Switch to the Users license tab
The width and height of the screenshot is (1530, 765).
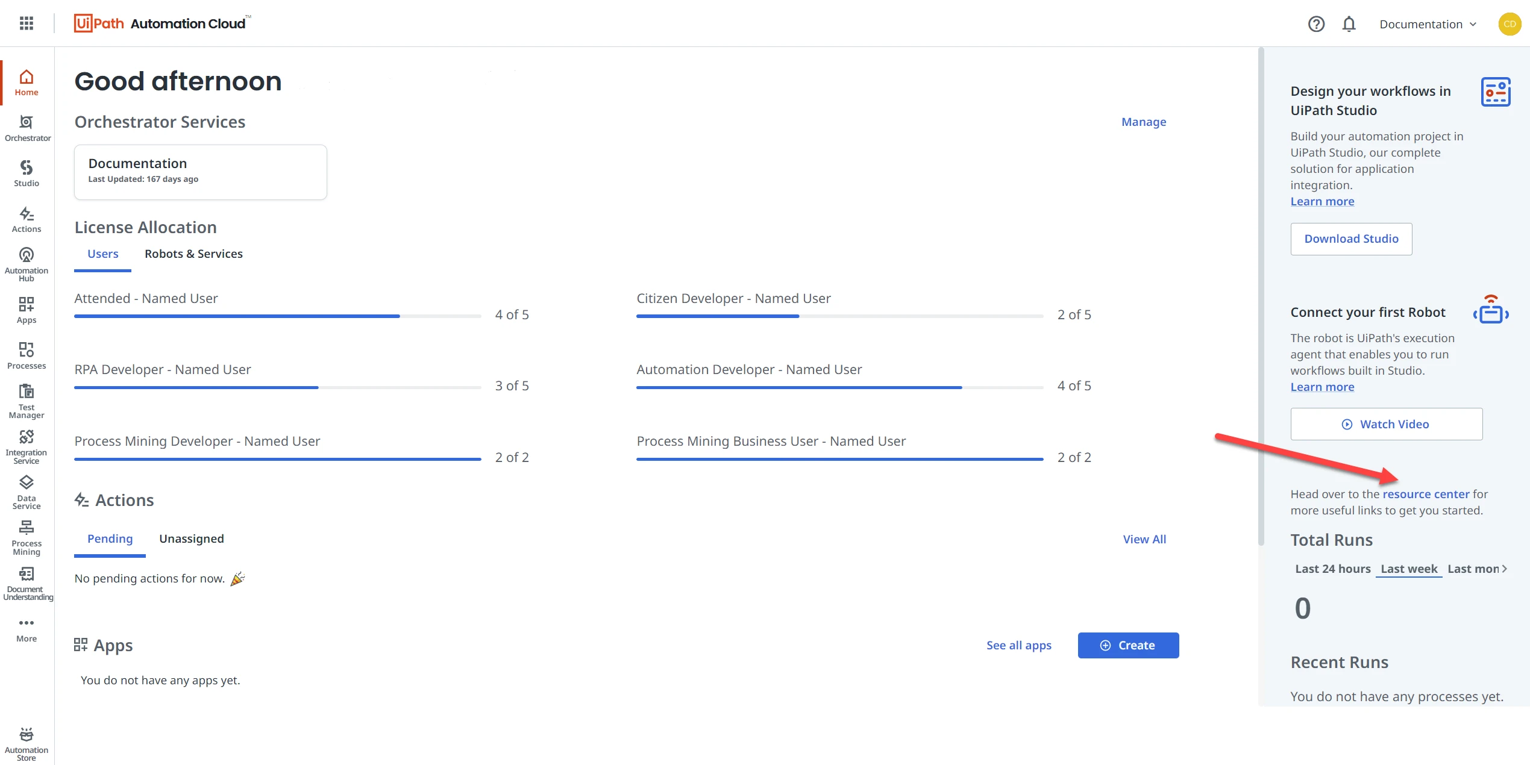[x=103, y=254]
